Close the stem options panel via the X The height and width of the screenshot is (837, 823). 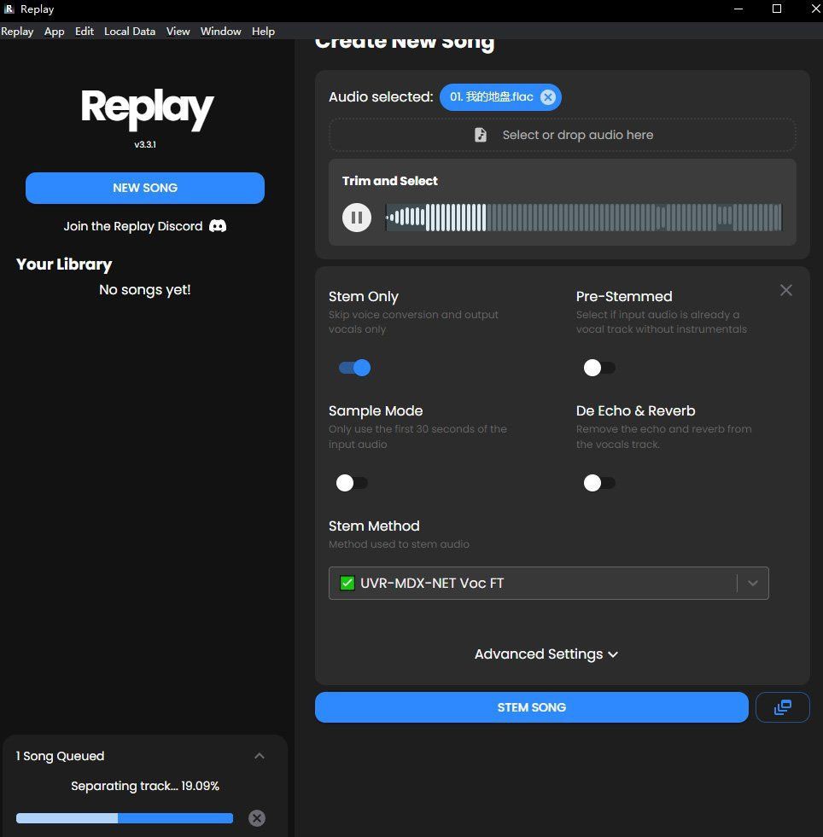pyautogui.click(x=785, y=289)
